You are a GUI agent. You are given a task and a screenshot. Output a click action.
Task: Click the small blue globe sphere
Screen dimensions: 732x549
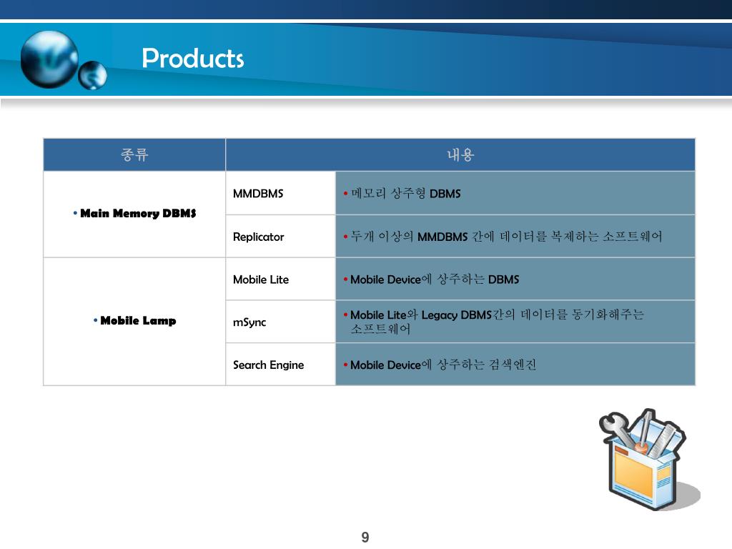(92, 75)
